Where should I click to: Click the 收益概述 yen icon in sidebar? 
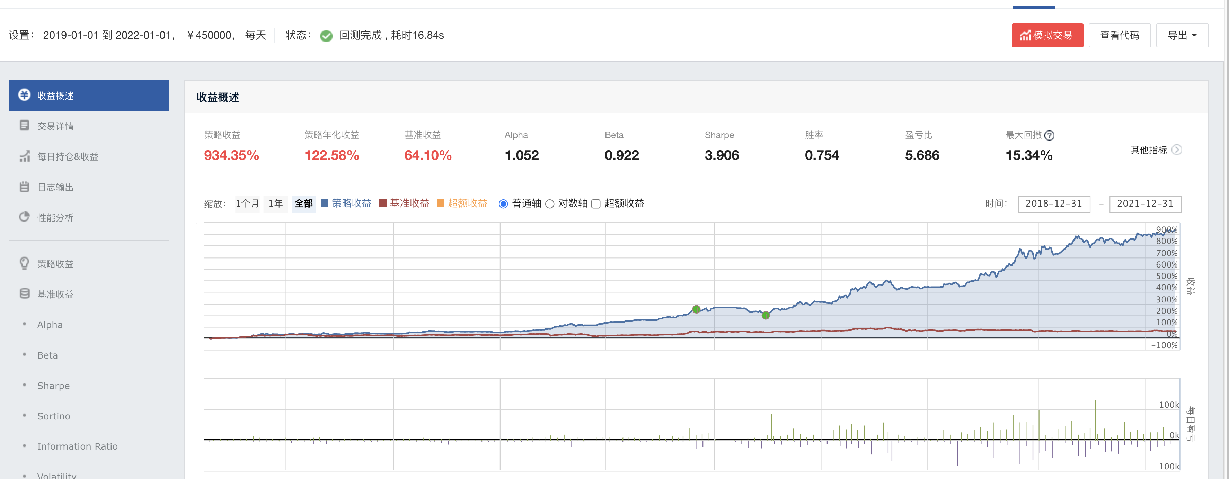(x=24, y=95)
